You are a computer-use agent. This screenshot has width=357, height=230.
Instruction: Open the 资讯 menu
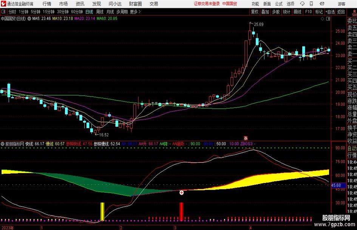point(80,4)
